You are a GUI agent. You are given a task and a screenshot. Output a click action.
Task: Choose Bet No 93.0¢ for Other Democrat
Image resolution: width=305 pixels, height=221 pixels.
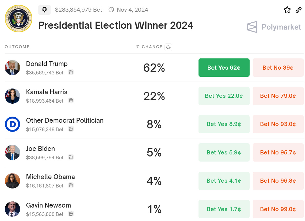(x=278, y=124)
